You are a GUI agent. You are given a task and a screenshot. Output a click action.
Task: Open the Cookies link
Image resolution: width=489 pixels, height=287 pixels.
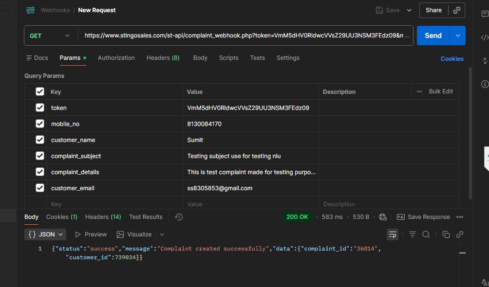pyautogui.click(x=451, y=59)
